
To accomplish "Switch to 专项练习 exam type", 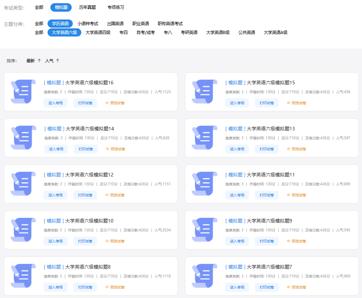I will coord(116,7).
